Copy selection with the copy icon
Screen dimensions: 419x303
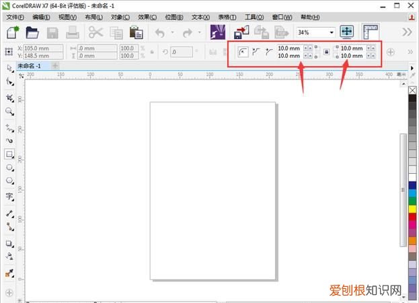coord(116,33)
